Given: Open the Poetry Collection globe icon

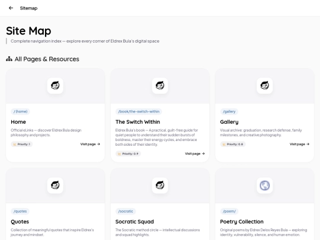Looking at the screenshot, I should click(x=264, y=185).
